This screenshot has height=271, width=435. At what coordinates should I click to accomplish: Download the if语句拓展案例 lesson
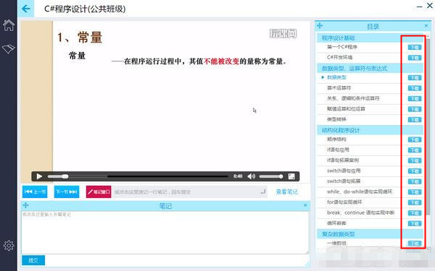(x=415, y=160)
